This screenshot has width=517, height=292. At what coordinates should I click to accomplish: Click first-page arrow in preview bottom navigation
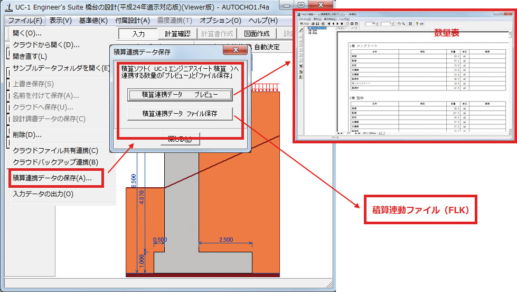[x=339, y=133]
